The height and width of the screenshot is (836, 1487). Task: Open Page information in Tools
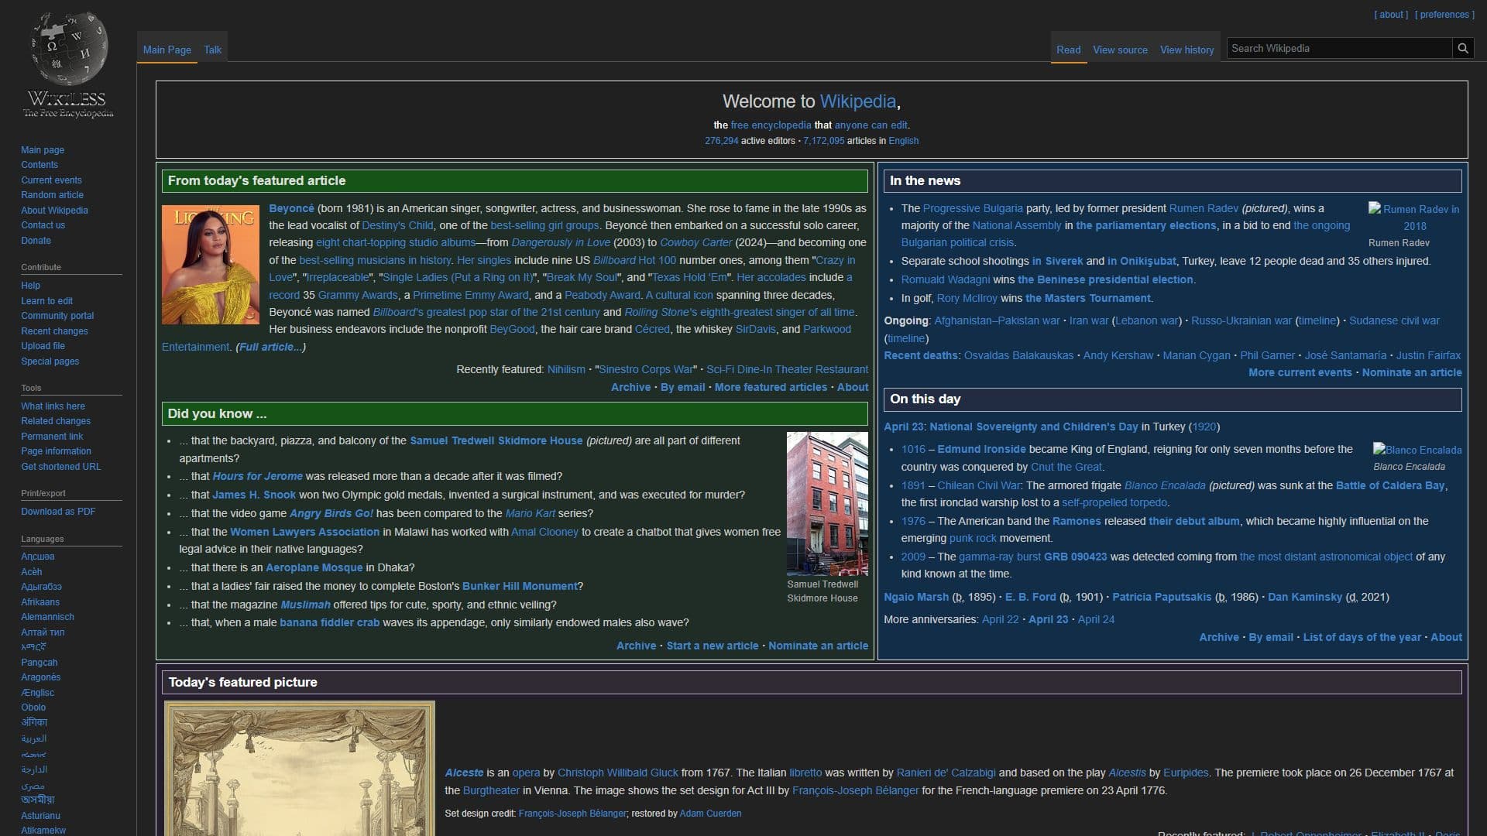tap(56, 451)
